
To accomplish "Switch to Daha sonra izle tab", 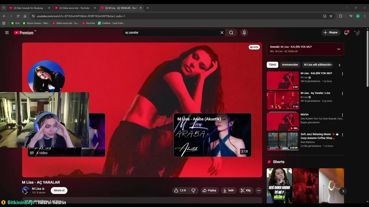I will pos(74,8).
